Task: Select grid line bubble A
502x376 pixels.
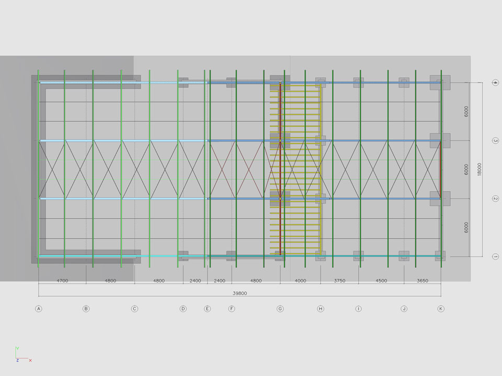Action: tap(38, 309)
